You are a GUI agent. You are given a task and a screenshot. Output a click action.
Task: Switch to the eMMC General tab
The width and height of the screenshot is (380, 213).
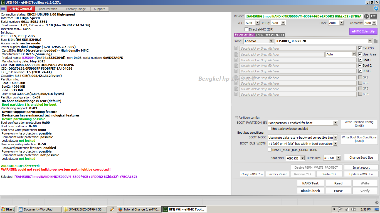click(x=21, y=9)
